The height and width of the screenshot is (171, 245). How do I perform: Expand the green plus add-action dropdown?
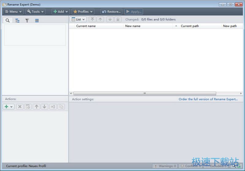tap(8, 107)
